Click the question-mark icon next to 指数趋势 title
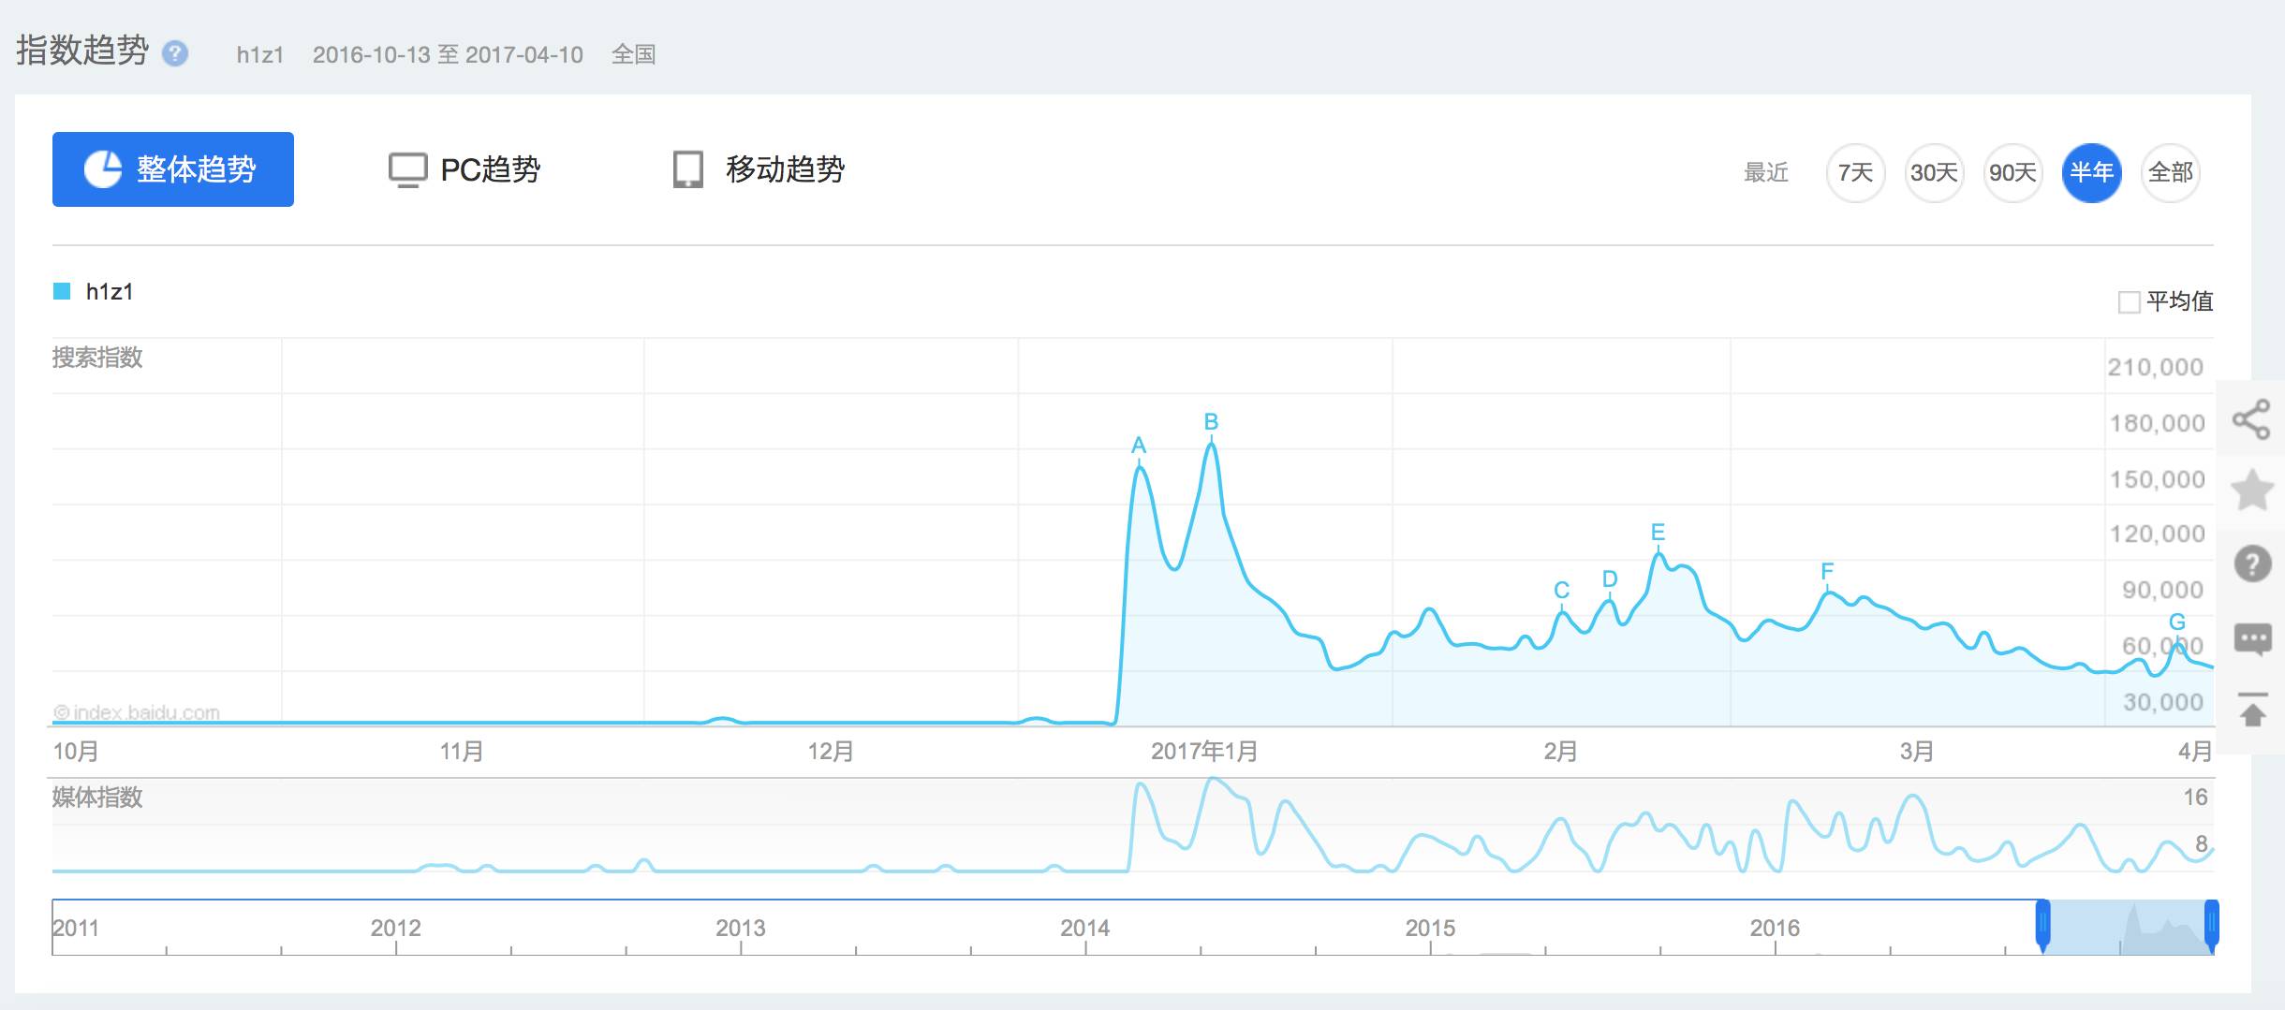2285x1010 pixels. (x=173, y=55)
